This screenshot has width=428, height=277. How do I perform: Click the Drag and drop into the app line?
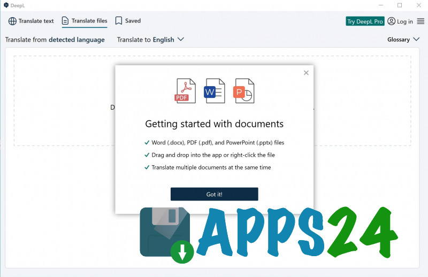coord(210,155)
